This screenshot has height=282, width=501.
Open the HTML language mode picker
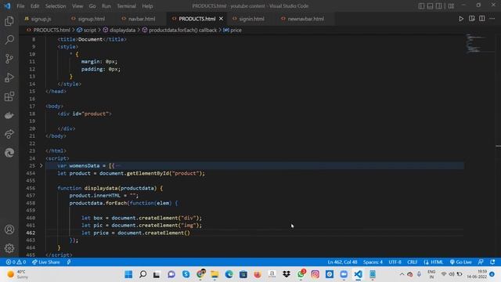click(x=437, y=262)
